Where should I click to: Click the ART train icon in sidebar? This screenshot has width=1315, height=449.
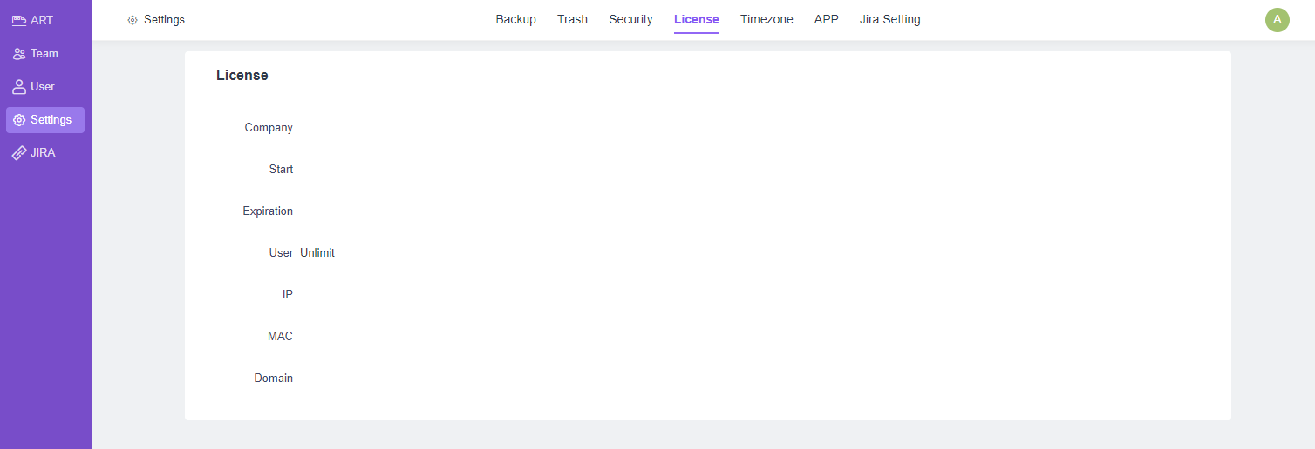point(19,20)
